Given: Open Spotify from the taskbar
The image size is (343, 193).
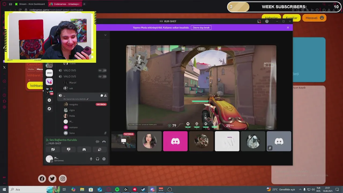Looking at the screenshot, I should point(117,190).
